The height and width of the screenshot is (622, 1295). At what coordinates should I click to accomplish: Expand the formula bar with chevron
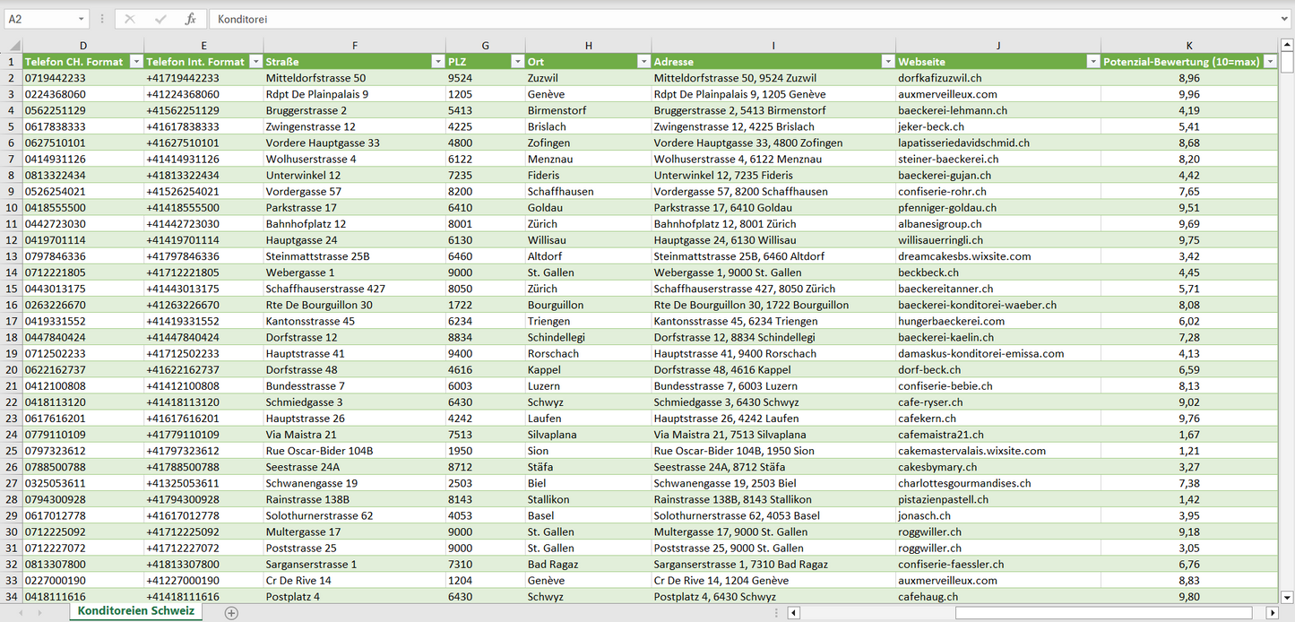click(1285, 19)
